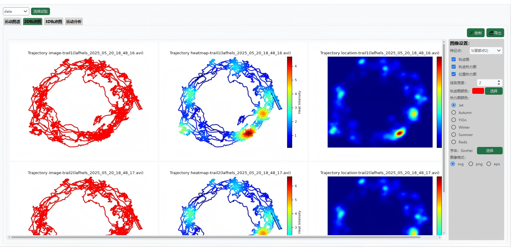Switch to the 2D轨迹图 tab
Image resolution: width=511 pixels, height=247 pixels.
pos(33,22)
